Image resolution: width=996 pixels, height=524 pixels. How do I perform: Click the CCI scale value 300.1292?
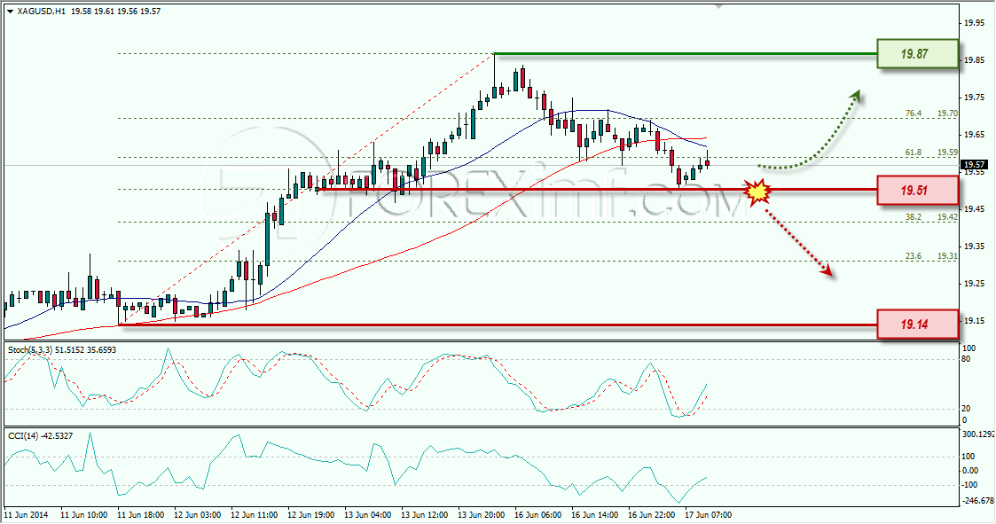pyautogui.click(x=978, y=434)
